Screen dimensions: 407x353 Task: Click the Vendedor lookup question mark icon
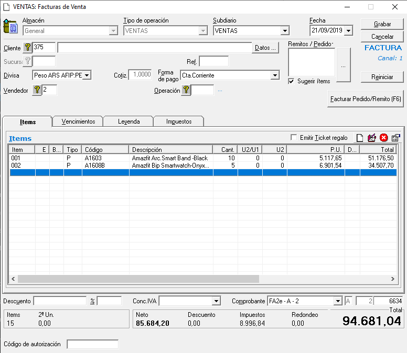pos(37,90)
